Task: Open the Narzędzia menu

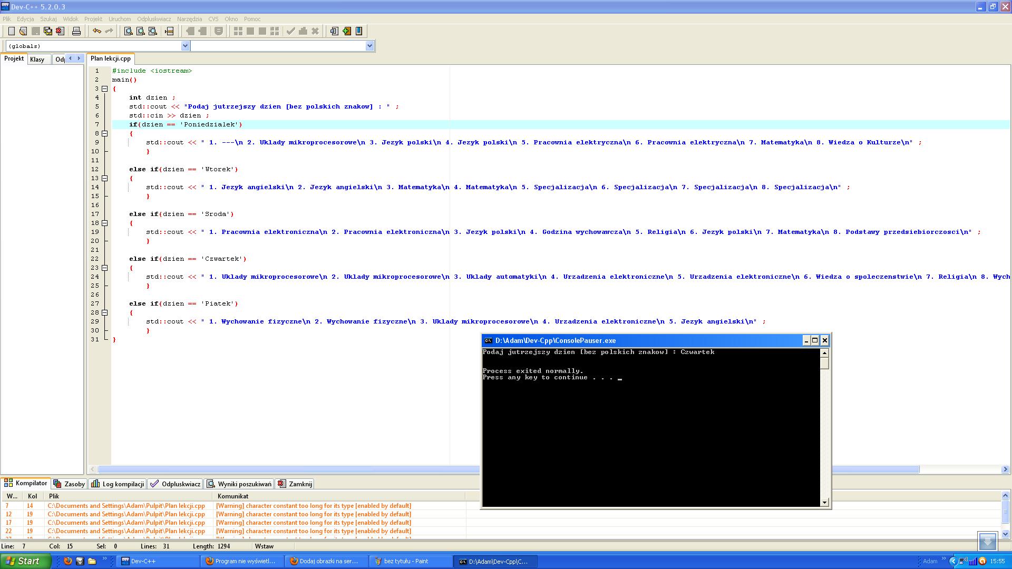Action: coord(190,19)
